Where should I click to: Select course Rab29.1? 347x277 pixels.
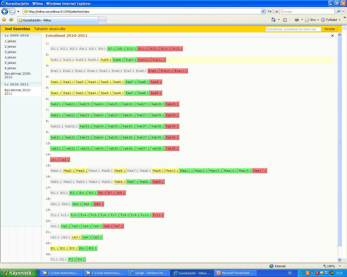pos(172,104)
